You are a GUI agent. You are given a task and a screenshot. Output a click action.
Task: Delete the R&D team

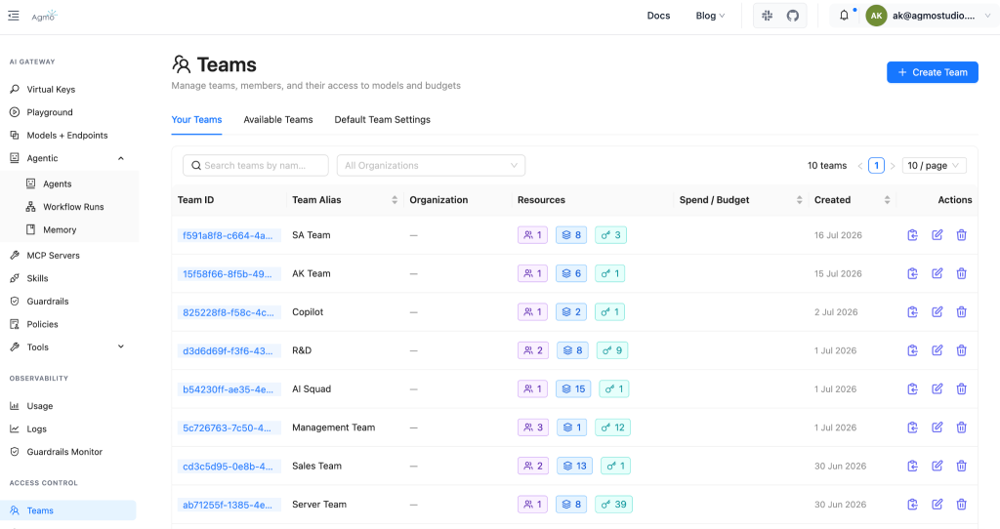pyautogui.click(x=961, y=350)
